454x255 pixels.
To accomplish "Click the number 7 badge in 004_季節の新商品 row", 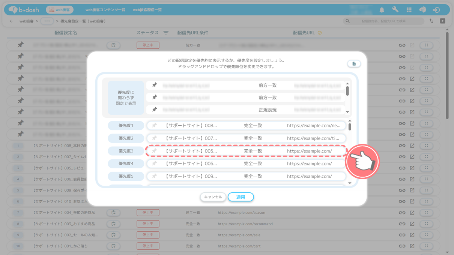I will pos(18,213).
